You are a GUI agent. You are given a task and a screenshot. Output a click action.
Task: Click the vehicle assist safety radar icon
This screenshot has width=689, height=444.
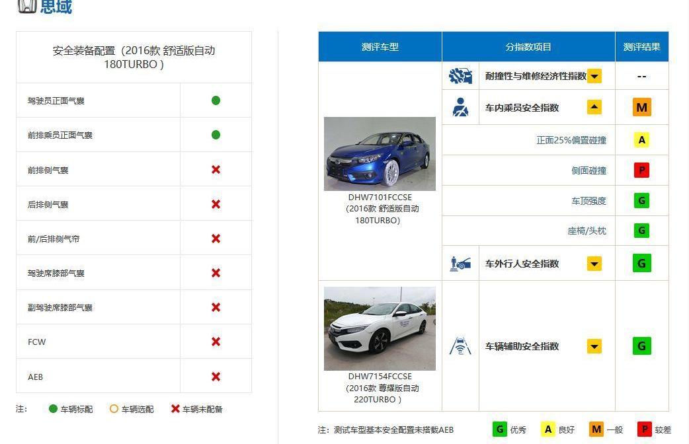(x=460, y=346)
